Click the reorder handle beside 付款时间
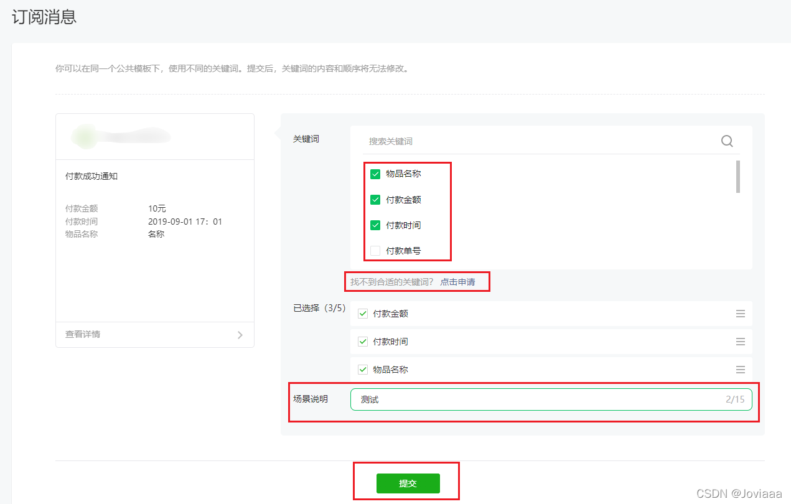The image size is (791, 504). (x=740, y=341)
